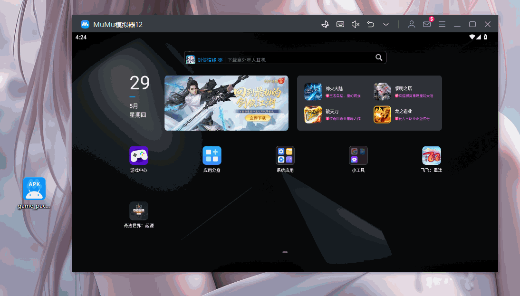Click the search magnifier icon
This screenshot has width=520, height=296.
[x=379, y=57]
